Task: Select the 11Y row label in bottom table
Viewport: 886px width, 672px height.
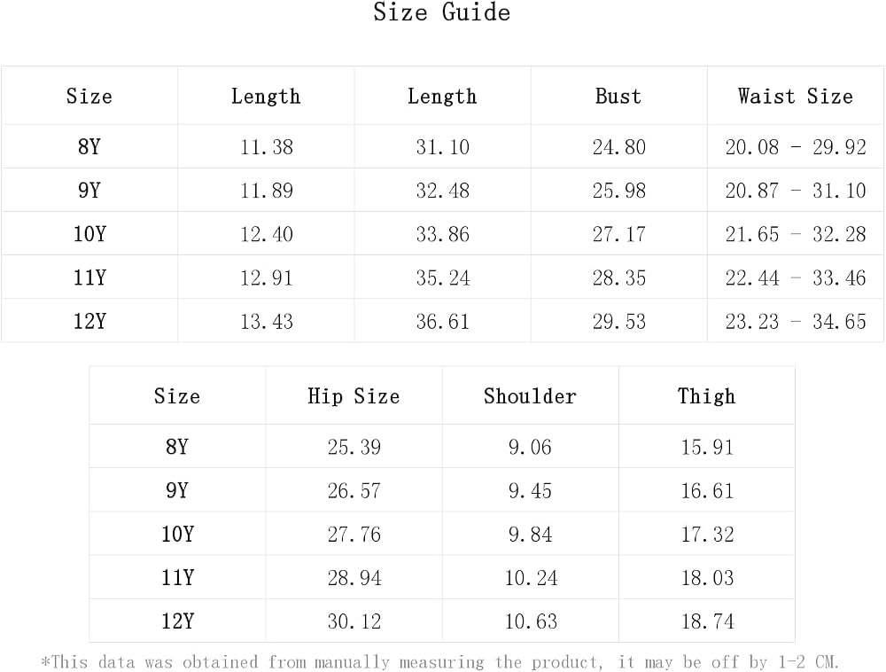Action: tap(177, 578)
